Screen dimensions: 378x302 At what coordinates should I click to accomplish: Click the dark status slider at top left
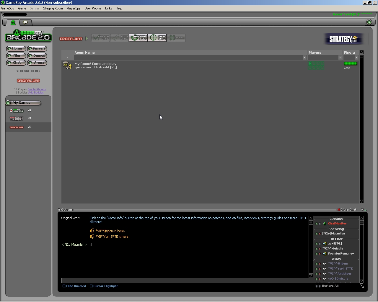15,14
